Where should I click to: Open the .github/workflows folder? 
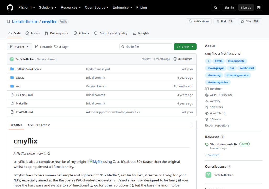pos(28,69)
